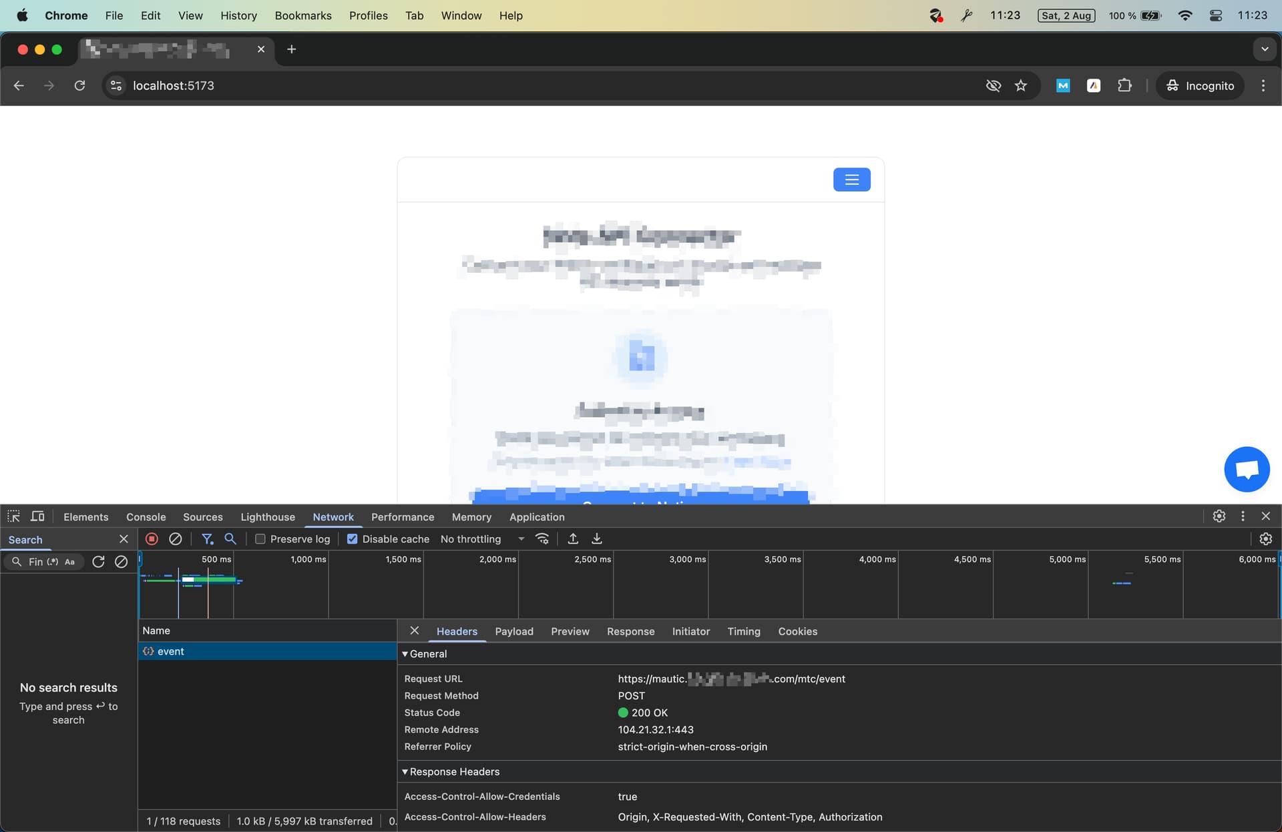The height and width of the screenshot is (832, 1282).
Task: Open the Console panel tab
Action: click(x=146, y=517)
